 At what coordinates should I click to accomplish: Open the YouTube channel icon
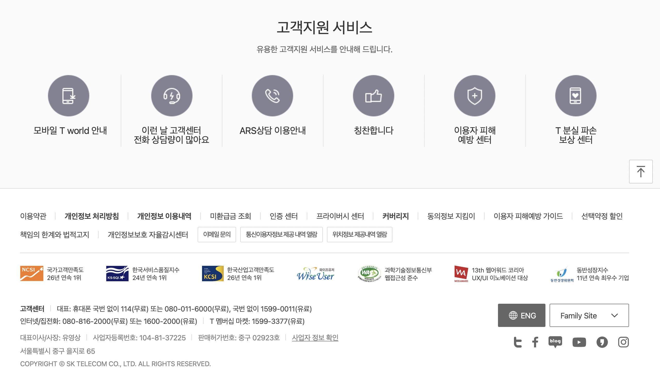point(579,342)
